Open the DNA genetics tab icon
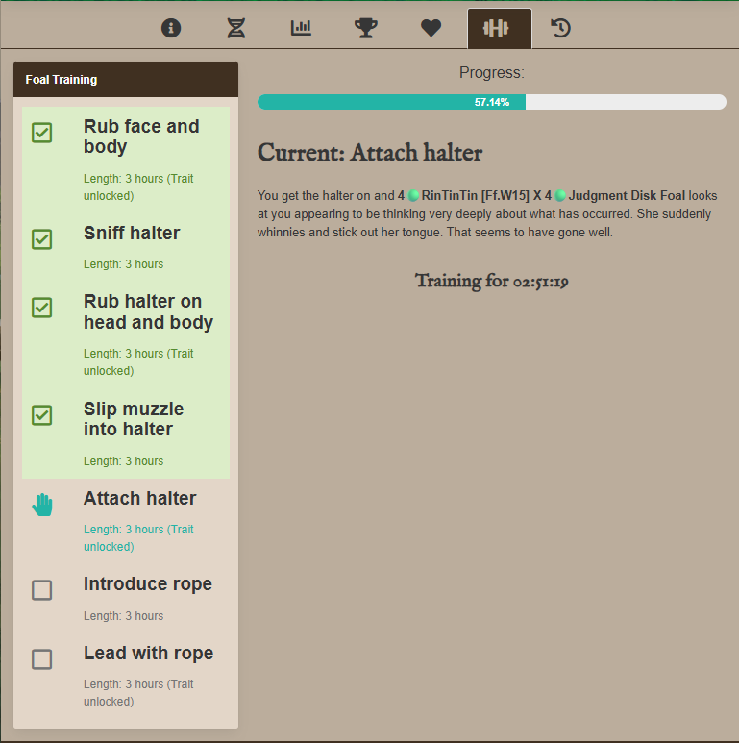This screenshot has width=739, height=743. 235,28
